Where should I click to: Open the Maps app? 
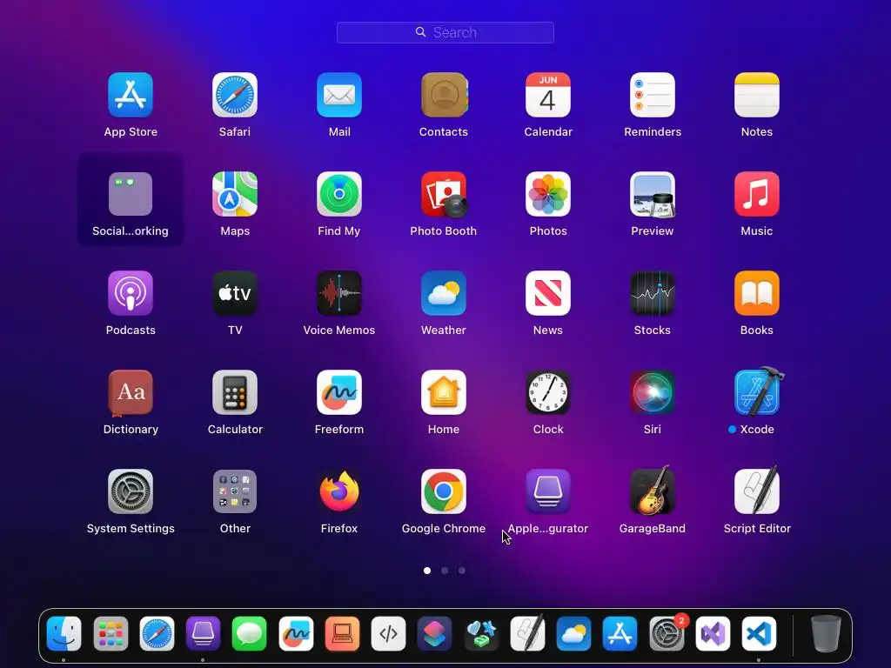click(235, 194)
